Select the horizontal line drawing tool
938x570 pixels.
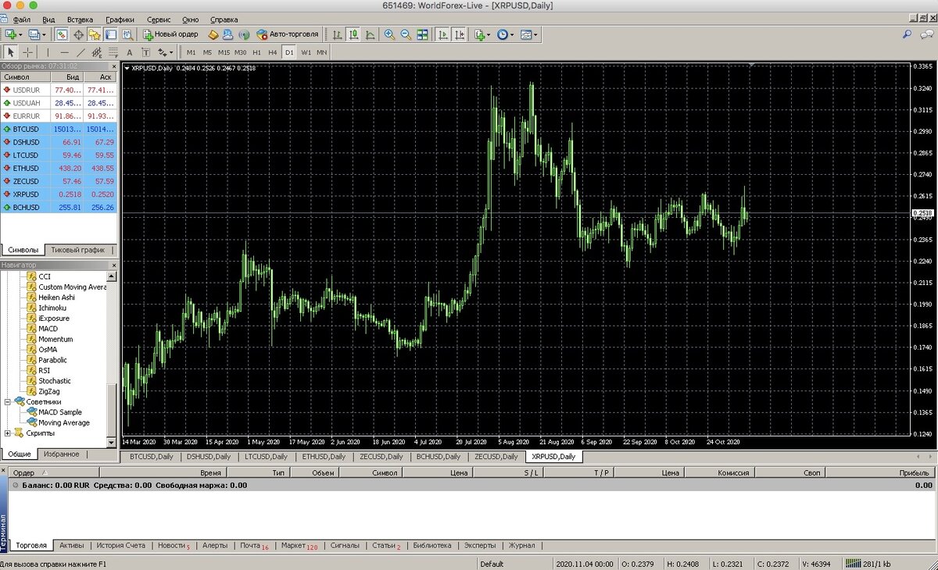pos(64,52)
